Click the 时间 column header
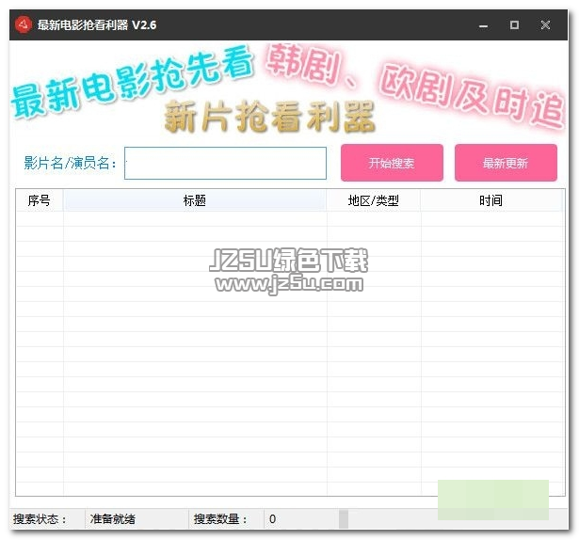579x540 pixels. click(x=491, y=200)
